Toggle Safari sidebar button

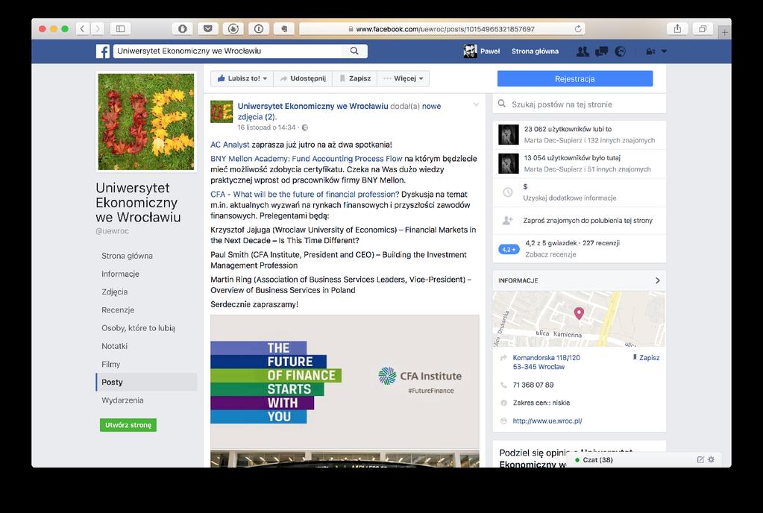(120, 28)
